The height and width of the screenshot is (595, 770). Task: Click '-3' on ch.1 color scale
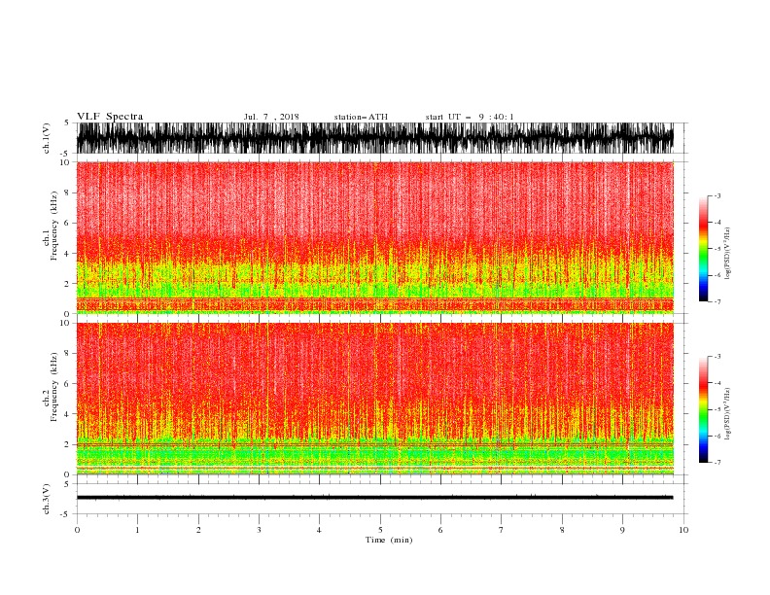pos(717,195)
